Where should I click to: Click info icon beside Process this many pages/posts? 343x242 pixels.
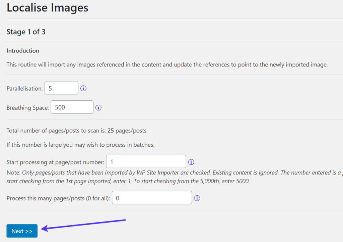pyautogui.click(x=197, y=198)
